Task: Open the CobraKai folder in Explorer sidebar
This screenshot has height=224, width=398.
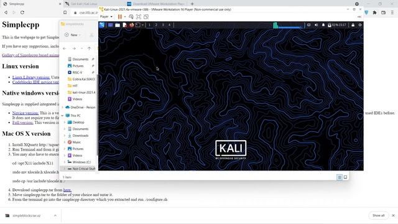Action: pos(81,79)
